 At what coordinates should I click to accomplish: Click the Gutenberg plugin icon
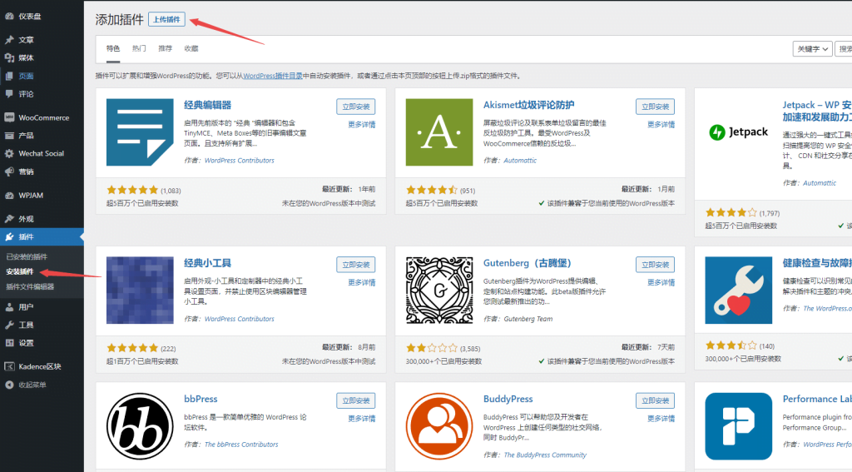pyautogui.click(x=439, y=291)
